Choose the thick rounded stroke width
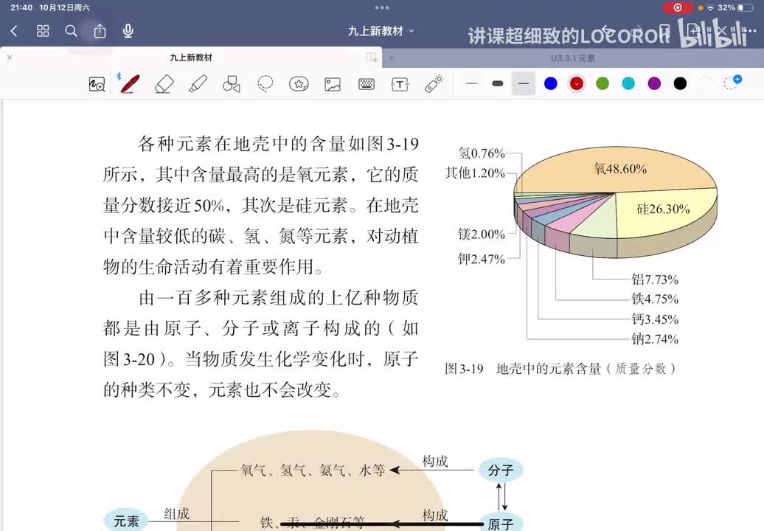The image size is (764, 531). [498, 84]
